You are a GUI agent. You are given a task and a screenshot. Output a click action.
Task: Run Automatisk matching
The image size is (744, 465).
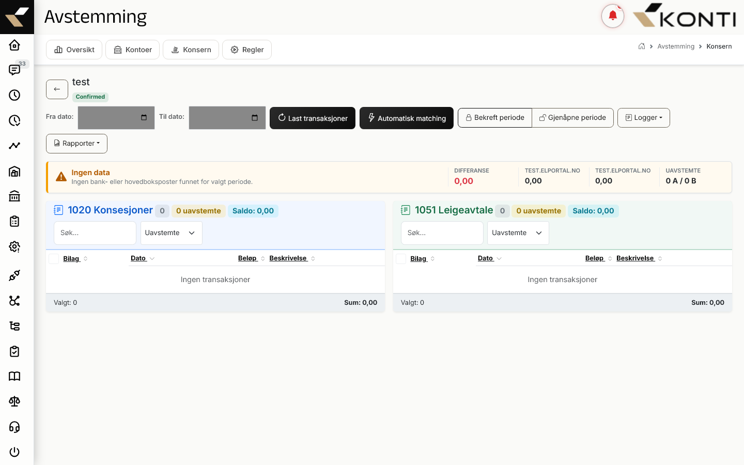407,118
